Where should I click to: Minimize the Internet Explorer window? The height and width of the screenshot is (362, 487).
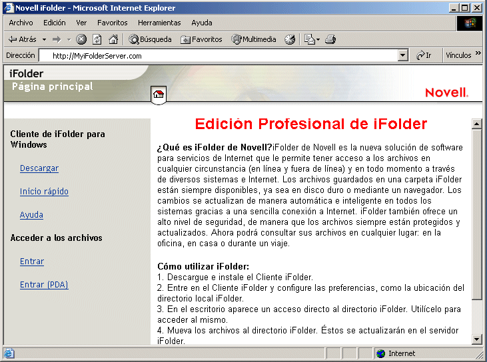coord(454,8)
